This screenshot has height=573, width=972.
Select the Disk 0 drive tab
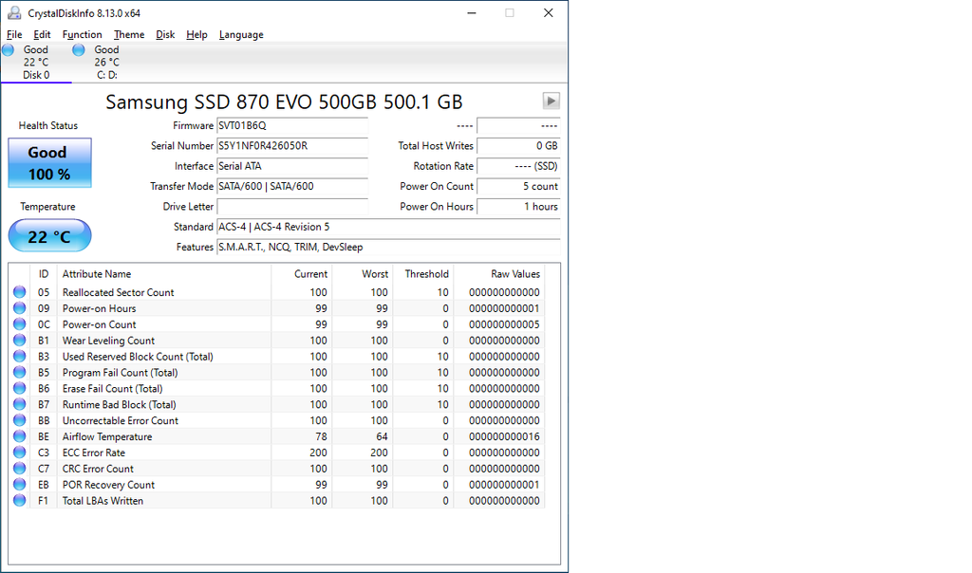click(x=36, y=62)
